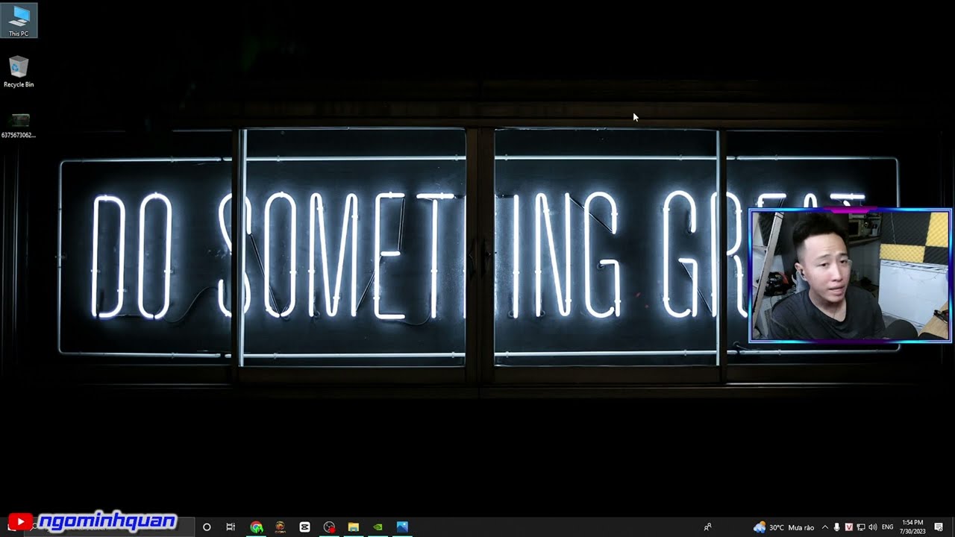
Task: Open the screen recorder taskbar icon
Action: click(x=329, y=527)
